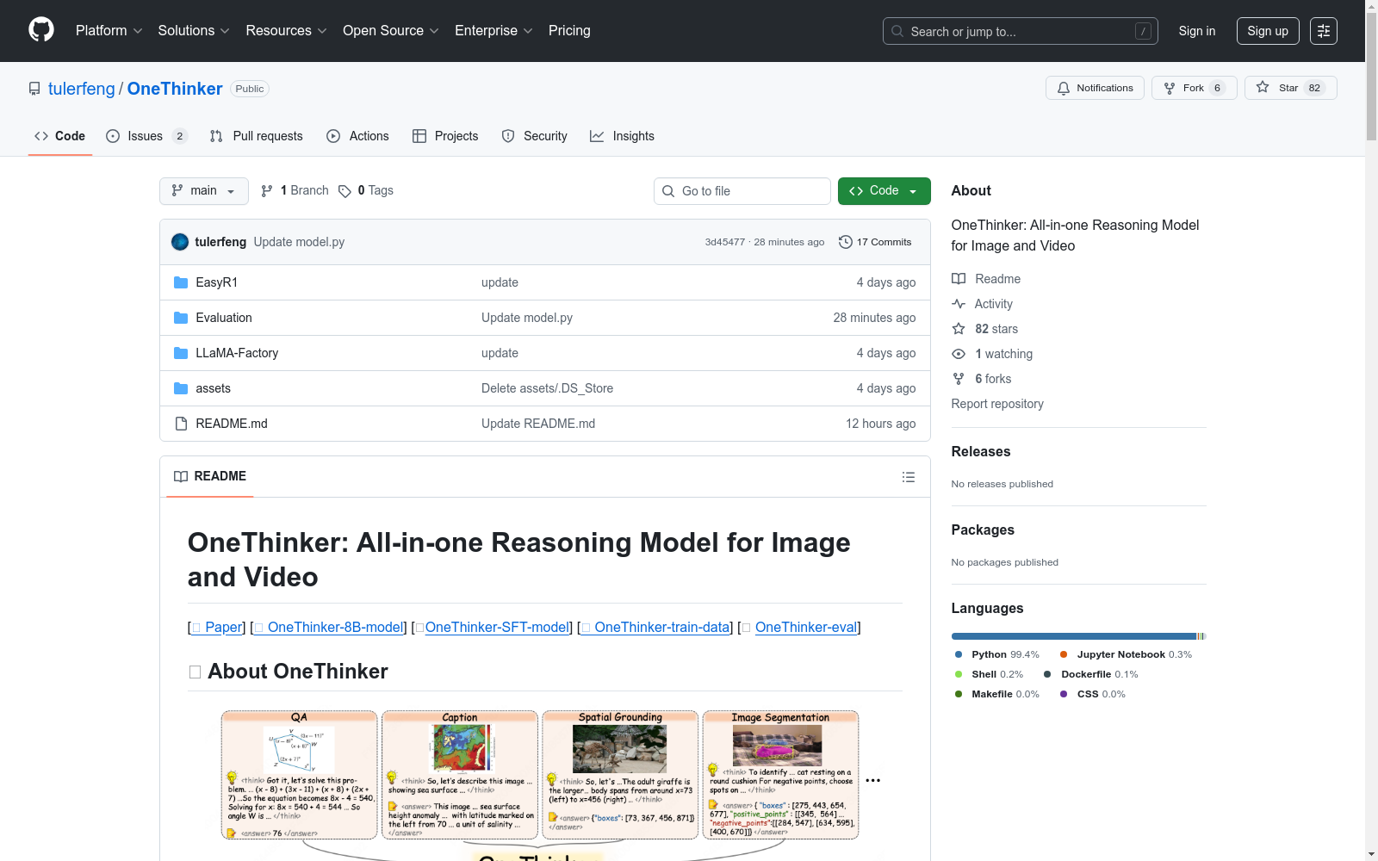Click the Jupyter Notebook 0.3% language entry
The width and height of the screenshot is (1378, 861).
pos(1127,654)
